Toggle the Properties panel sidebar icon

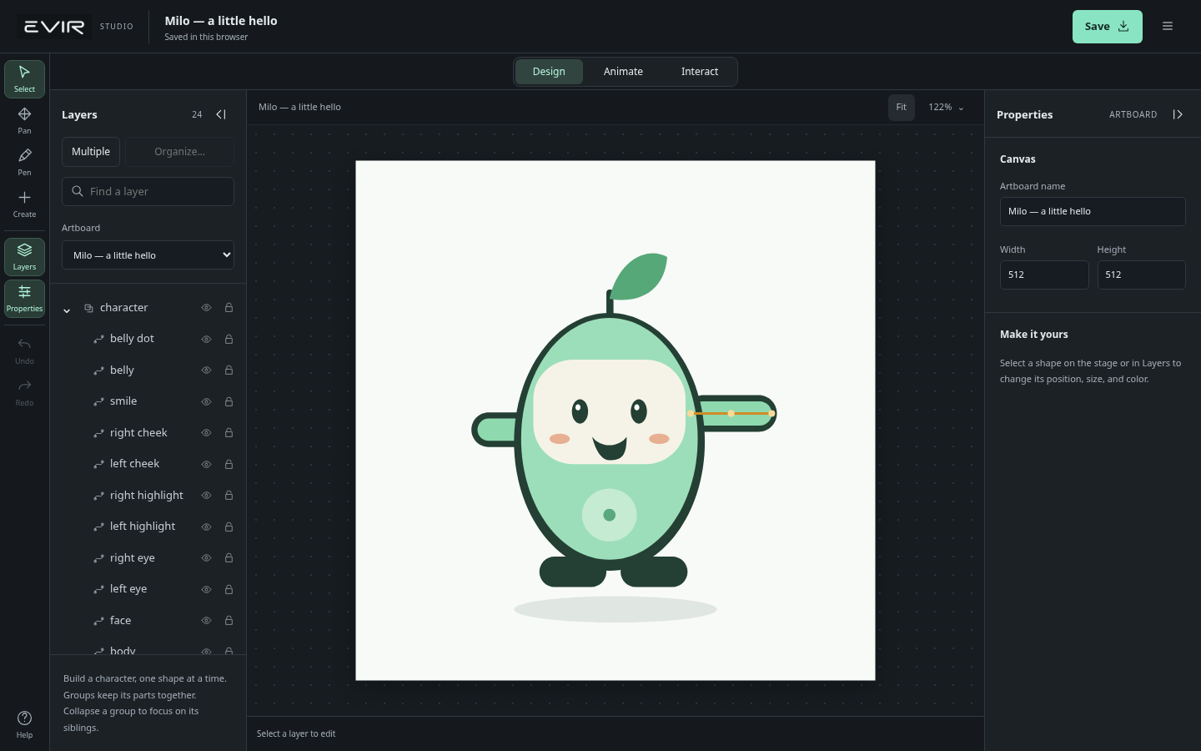click(24, 299)
